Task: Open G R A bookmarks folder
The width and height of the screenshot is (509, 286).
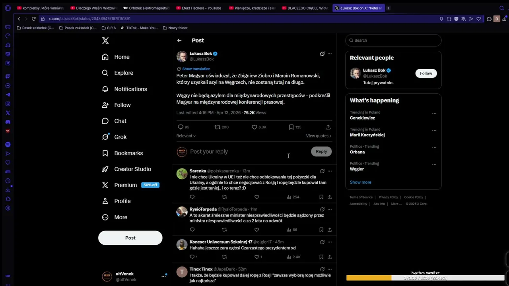Action: click(109, 28)
